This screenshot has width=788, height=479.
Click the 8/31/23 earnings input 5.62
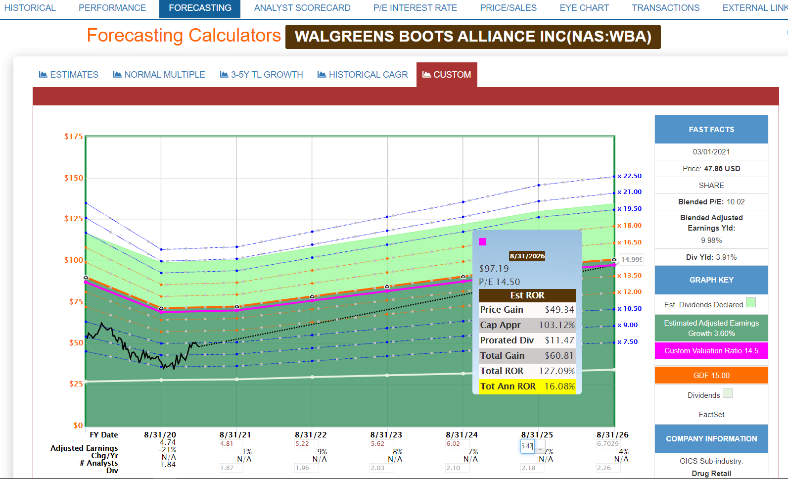click(382, 444)
